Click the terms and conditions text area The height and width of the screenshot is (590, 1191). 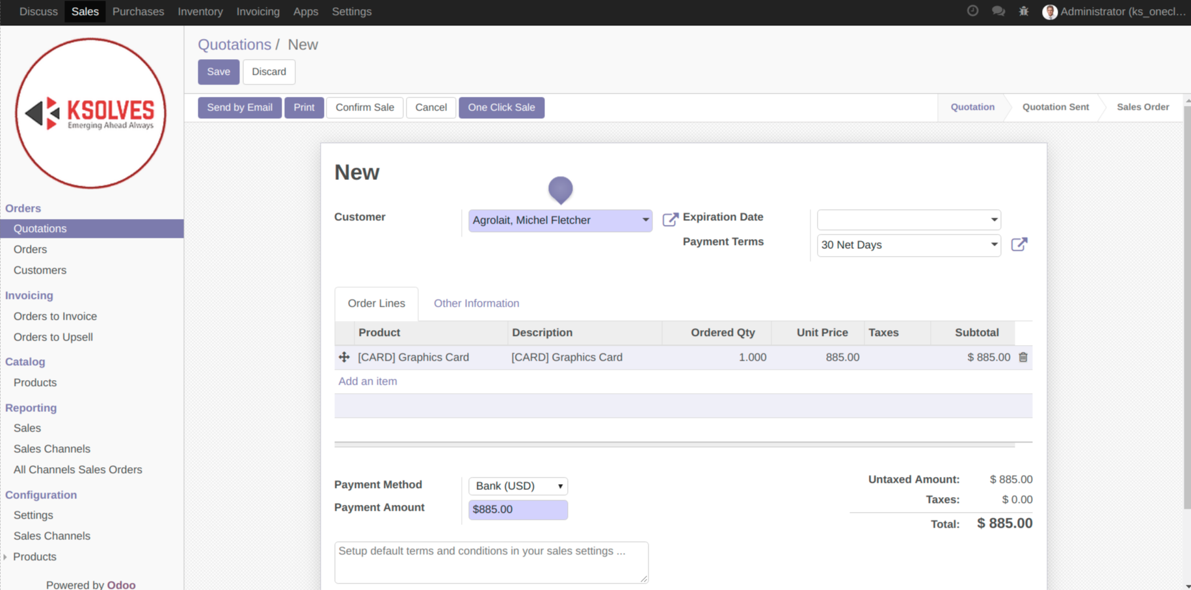pos(491,562)
